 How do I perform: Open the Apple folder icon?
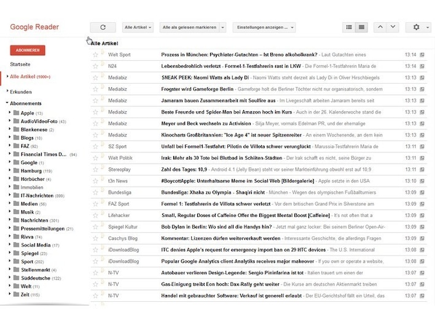(x=17, y=112)
